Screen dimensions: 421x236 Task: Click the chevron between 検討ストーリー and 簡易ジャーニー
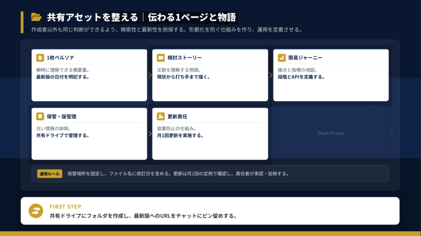click(271, 75)
